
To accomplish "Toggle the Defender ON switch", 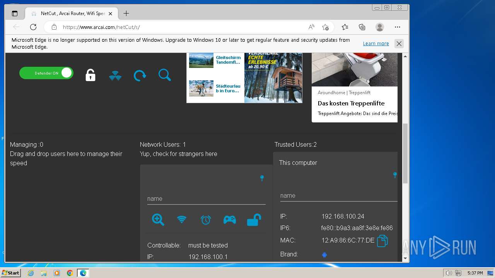I will click(x=46, y=73).
